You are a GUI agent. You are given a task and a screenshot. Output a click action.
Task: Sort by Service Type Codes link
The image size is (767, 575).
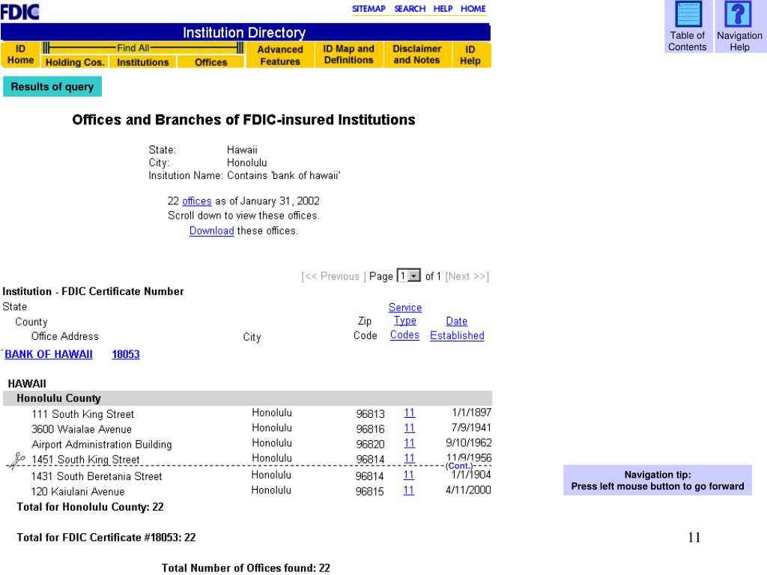coord(405,321)
